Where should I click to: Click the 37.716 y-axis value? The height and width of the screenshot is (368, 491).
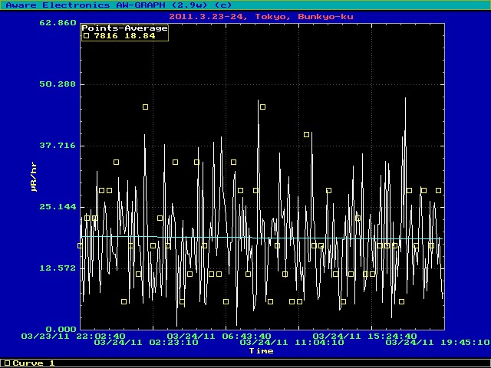tap(58, 145)
